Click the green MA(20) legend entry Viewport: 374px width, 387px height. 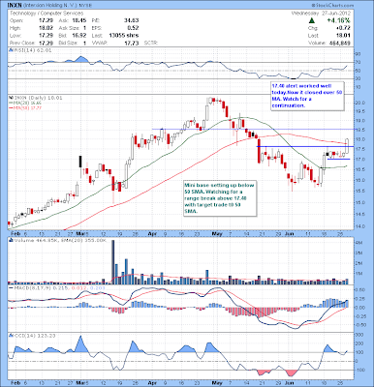point(25,103)
